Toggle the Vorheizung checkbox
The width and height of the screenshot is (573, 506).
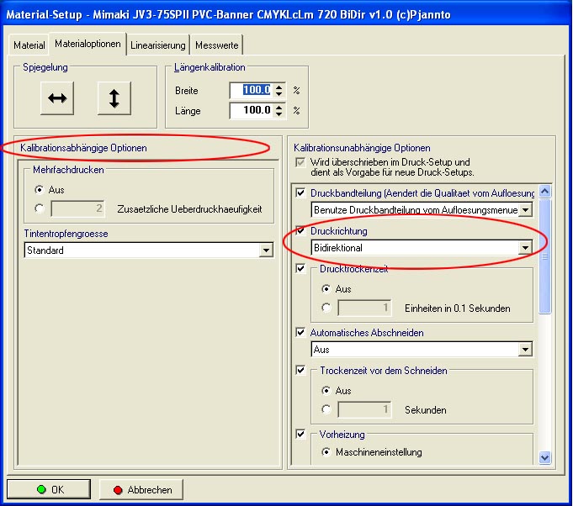301,435
